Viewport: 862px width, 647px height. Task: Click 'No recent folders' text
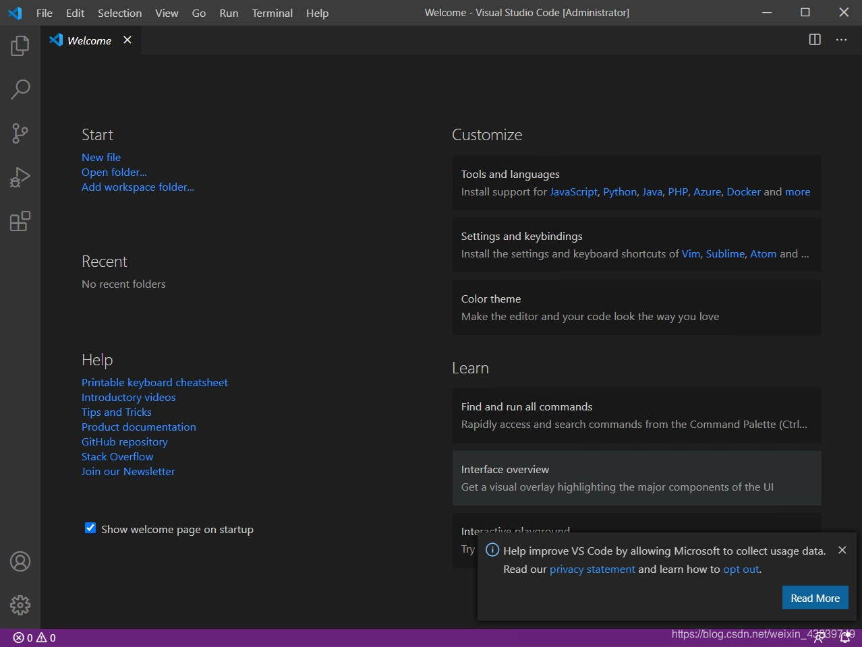pyautogui.click(x=123, y=284)
